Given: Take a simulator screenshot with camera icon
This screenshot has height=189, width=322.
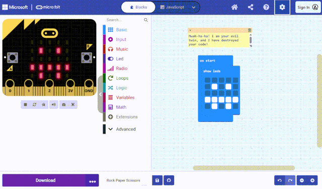Looking at the screenshot, I should (64, 105).
